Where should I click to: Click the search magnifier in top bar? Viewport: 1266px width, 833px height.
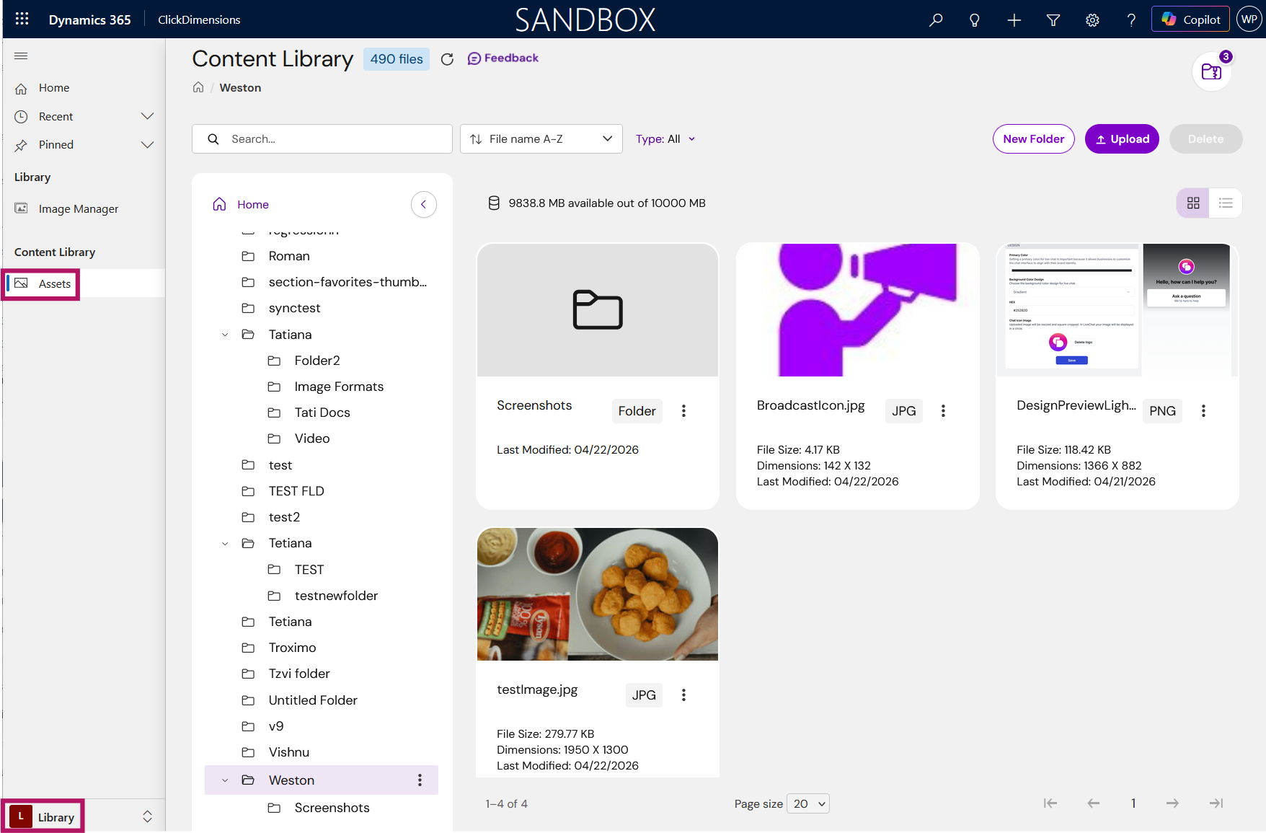tap(936, 19)
